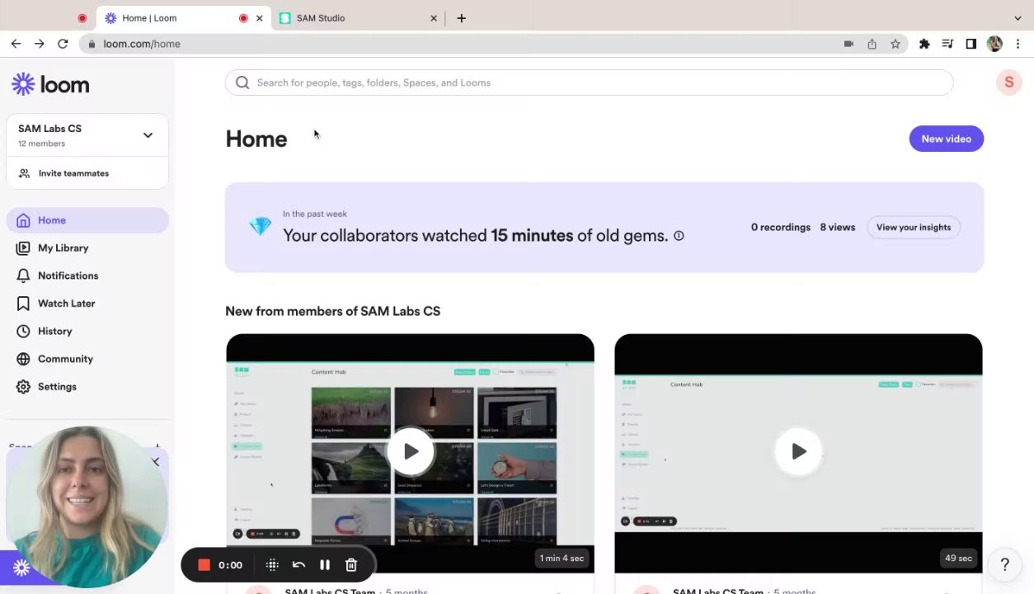Stop the Loom recording with the red button
Screen dimensions: 1034x594
[x=204, y=565]
